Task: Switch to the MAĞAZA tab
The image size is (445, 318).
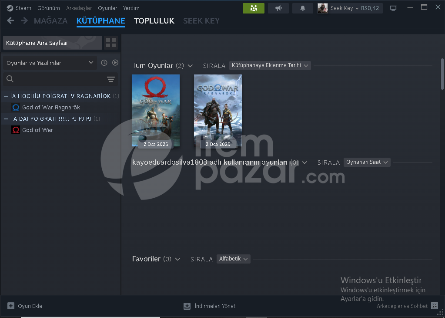Action: pos(50,21)
